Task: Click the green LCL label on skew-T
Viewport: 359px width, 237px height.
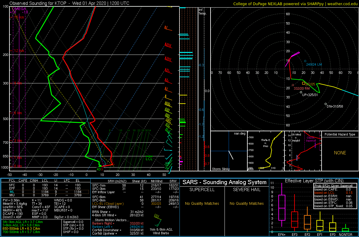Action: (149, 159)
